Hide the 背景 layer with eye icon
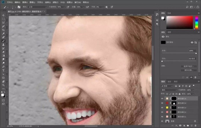The width and height of the screenshot is (201, 128). click(162, 121)
